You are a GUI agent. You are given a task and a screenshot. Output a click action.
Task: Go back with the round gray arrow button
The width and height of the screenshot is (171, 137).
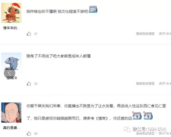click(x=9, y=73)
